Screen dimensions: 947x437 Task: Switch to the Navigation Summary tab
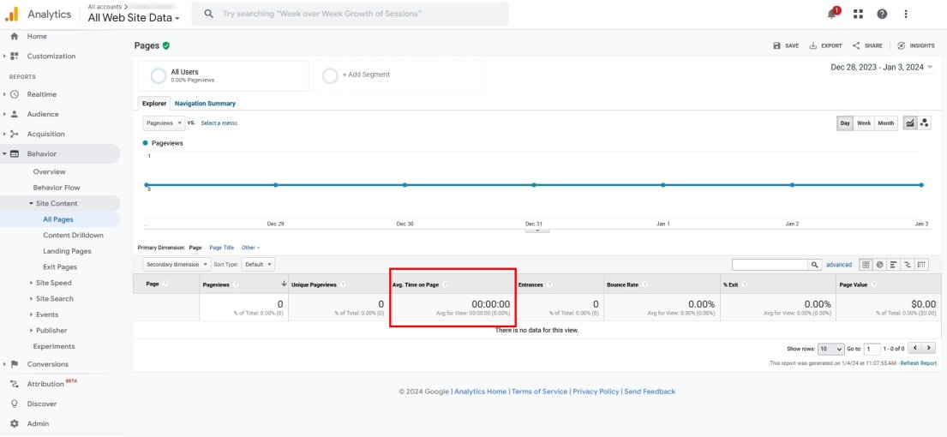tap(205, 104)
